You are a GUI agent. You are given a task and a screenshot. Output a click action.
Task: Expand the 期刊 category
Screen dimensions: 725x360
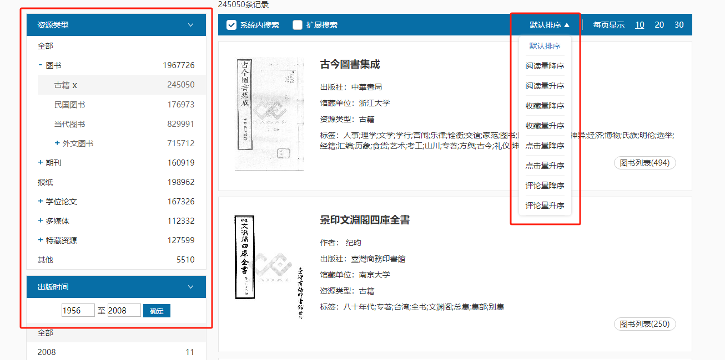[x=41, y=163]
